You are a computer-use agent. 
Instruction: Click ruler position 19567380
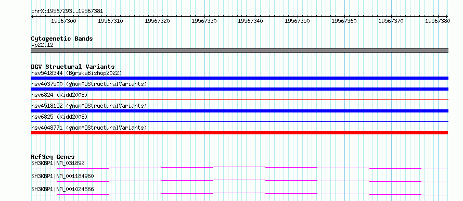(438, 21)
